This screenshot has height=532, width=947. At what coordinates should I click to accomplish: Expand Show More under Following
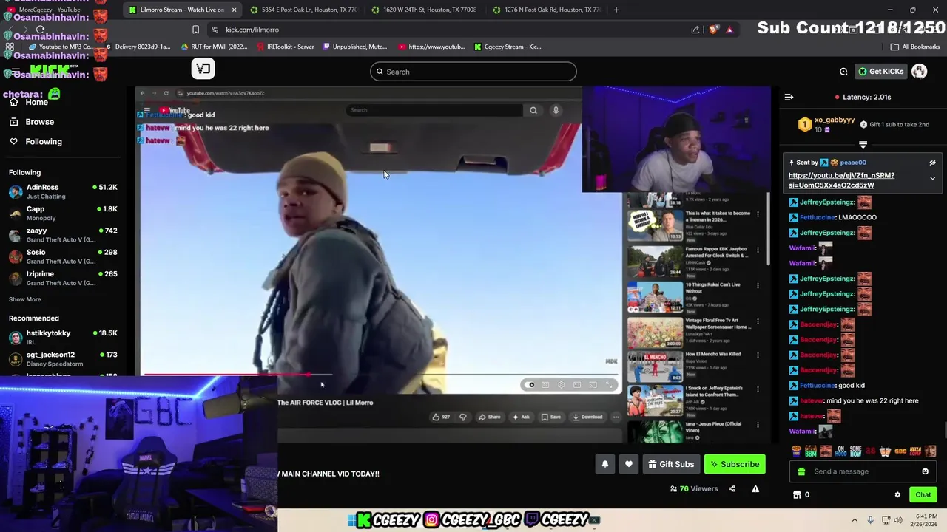[24, 299]
